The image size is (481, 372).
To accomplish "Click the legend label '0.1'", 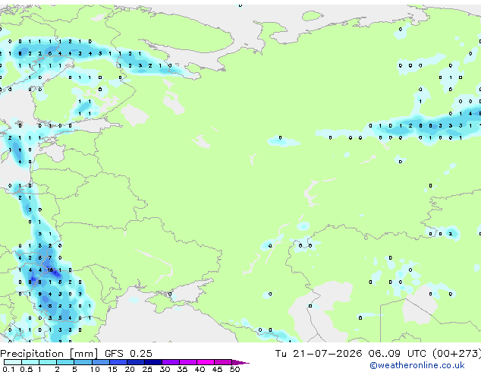I will (8, 369).
